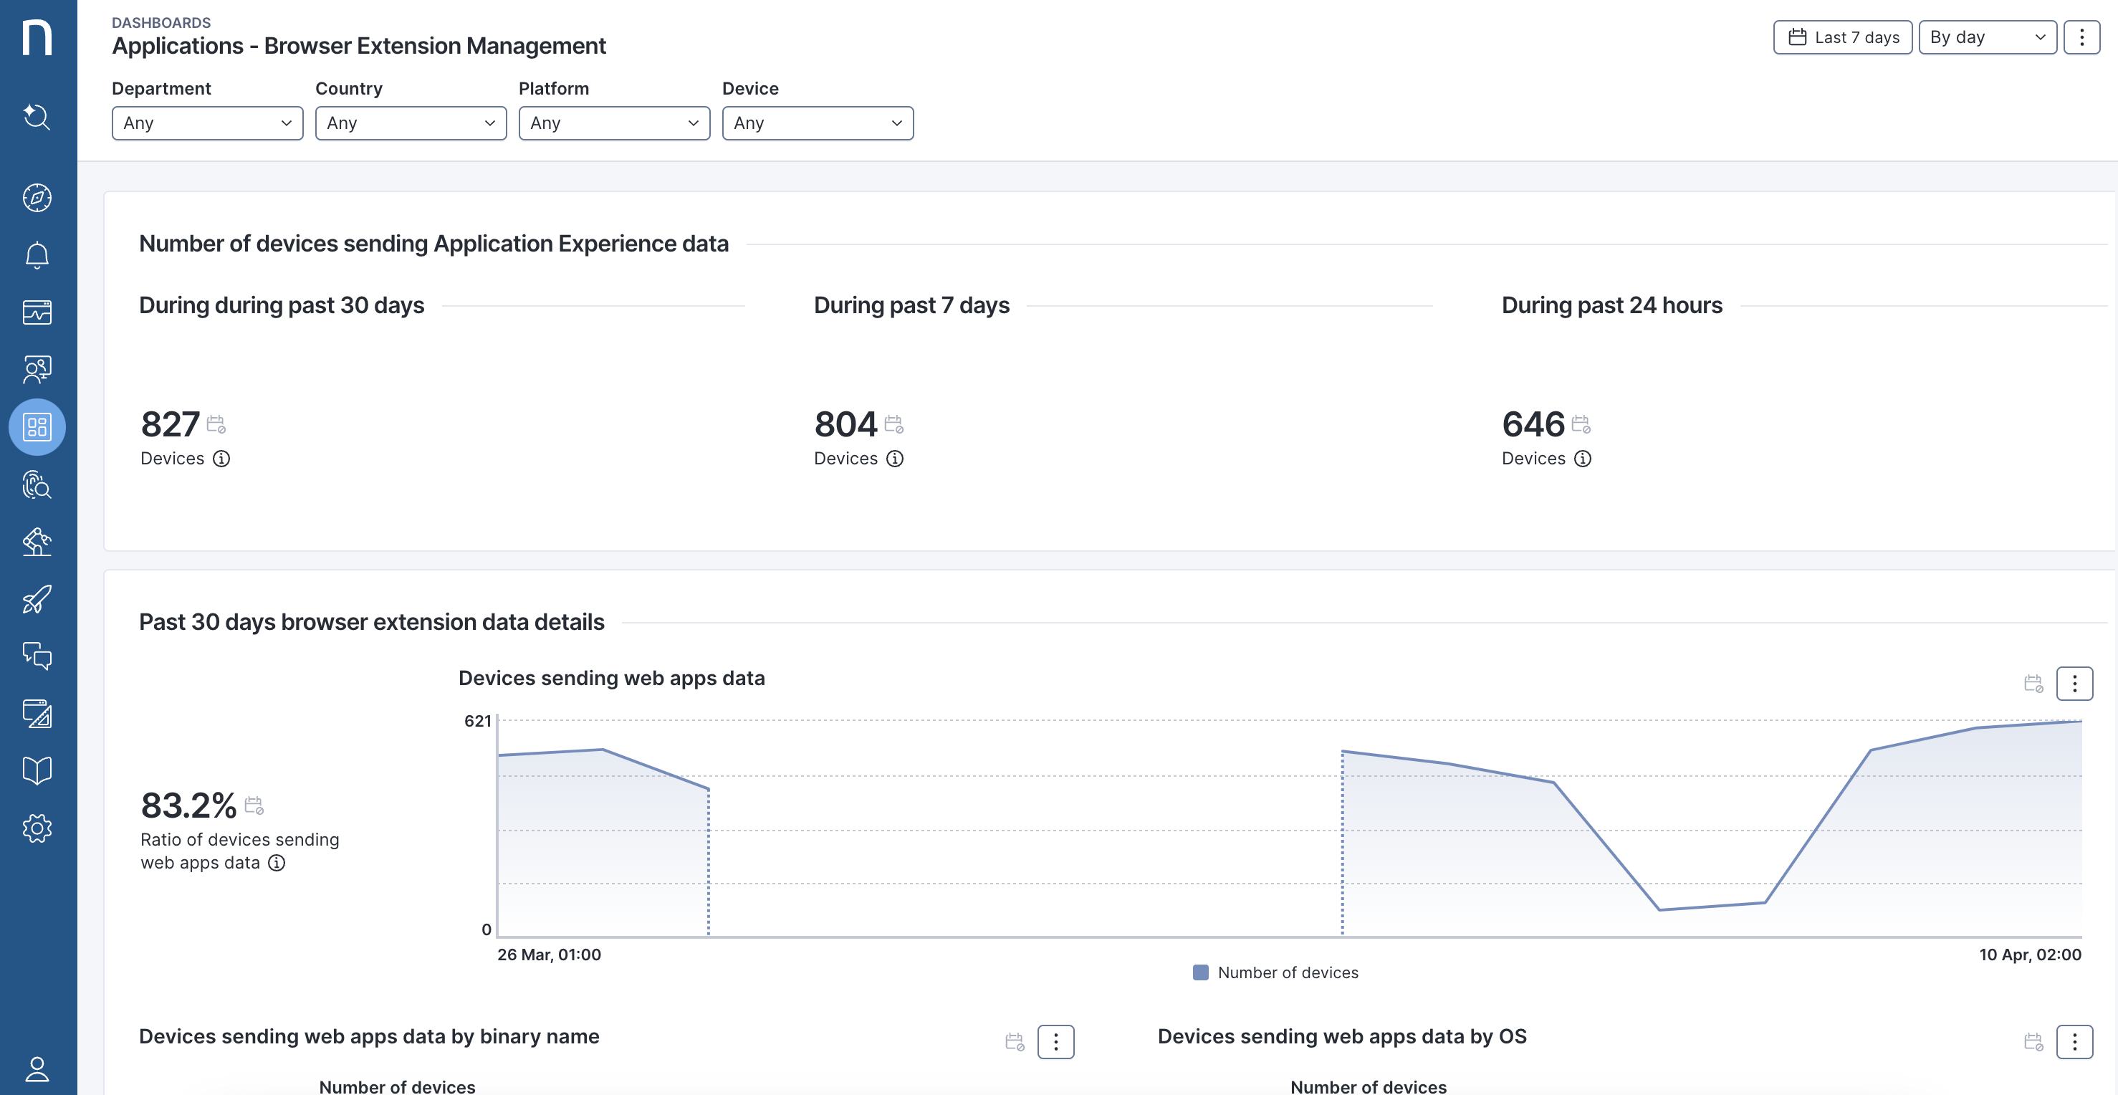Click the DASHBOARDS breadcrumb link
This screenshot has height=1095, width=2118.
point(161,23)
